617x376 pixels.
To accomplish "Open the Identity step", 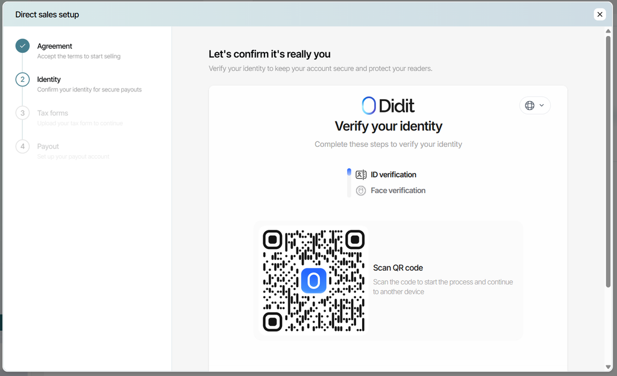I will tap(49, 79).
